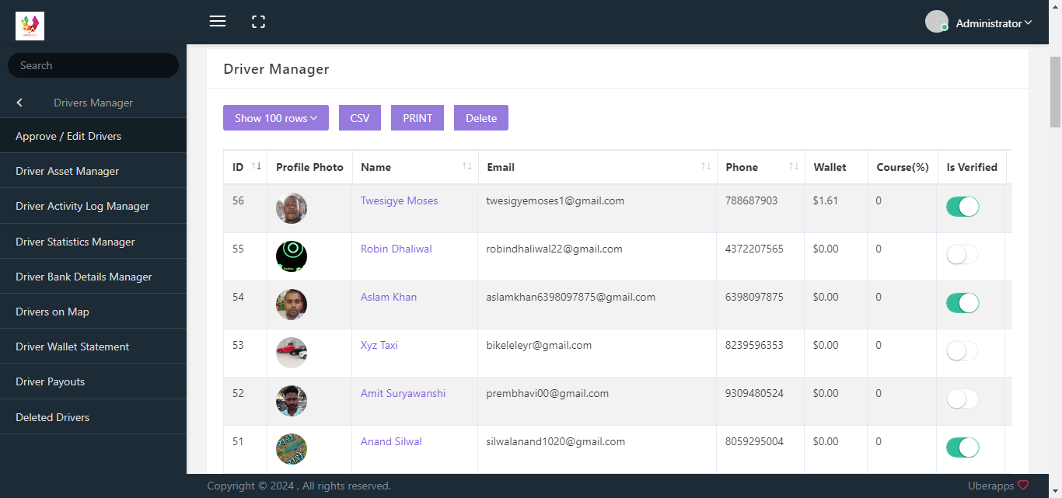Click the Administrator avatar
The height and width of the screenshot is (498, 1062).
(x=937, y=22)
